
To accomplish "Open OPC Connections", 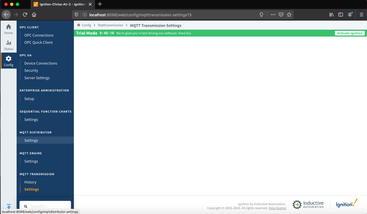I will click(39, 35).
